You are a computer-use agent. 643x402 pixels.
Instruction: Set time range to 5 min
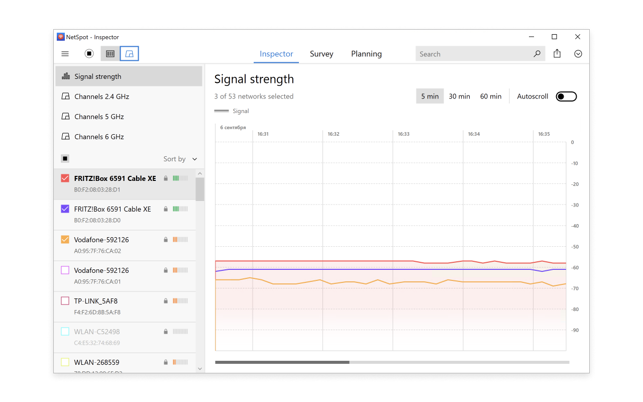430,96
